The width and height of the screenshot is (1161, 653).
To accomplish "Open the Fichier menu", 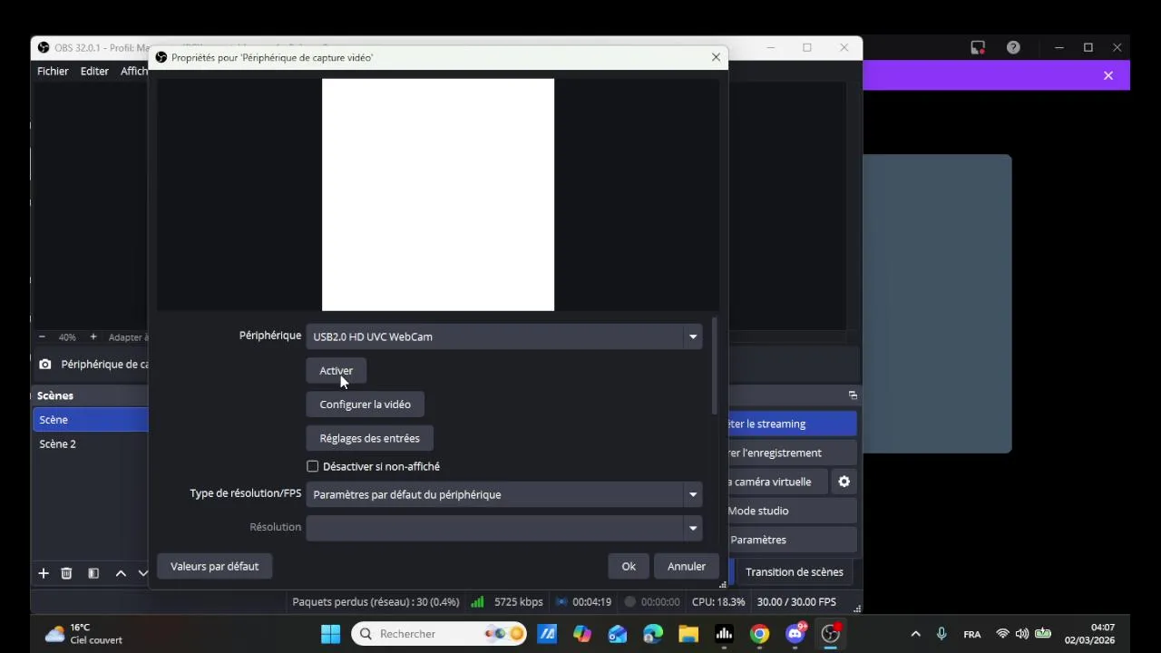I will (x=53, y=71).
